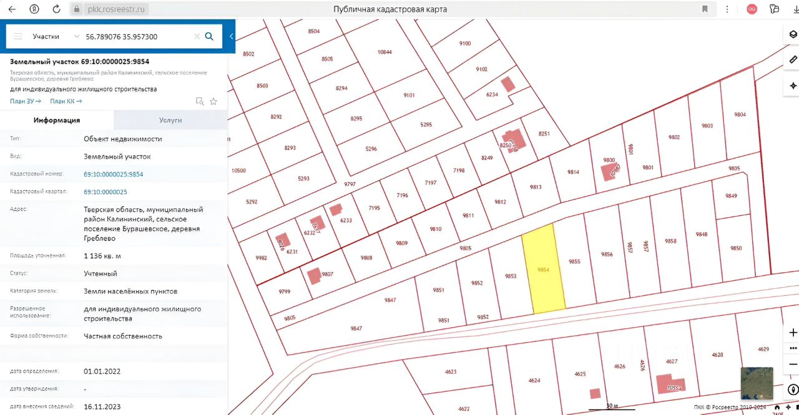The image size is (799, 415).
Task: Switch to the Услуги tab
Action: [x=170, y=120]
